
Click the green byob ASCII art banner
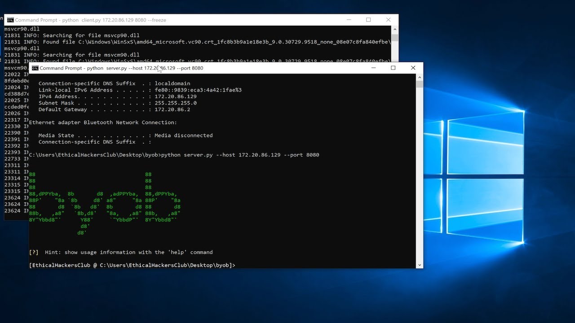coord(105,203)
